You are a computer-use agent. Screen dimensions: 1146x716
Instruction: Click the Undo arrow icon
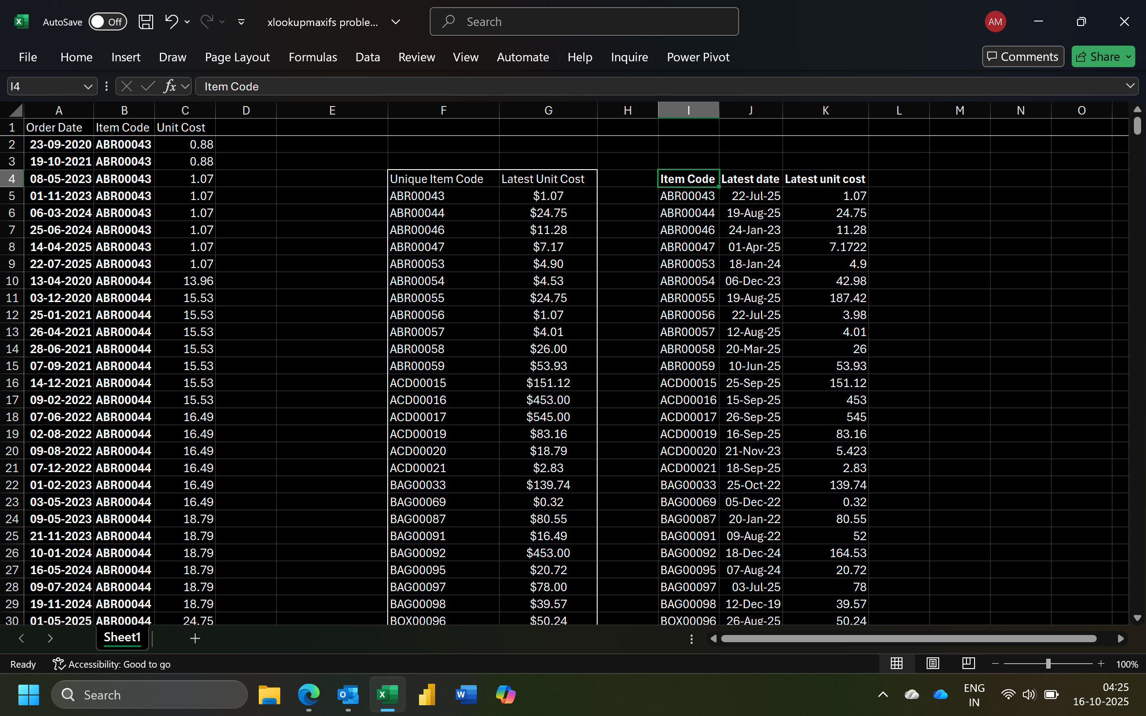(x=171, y=21)
